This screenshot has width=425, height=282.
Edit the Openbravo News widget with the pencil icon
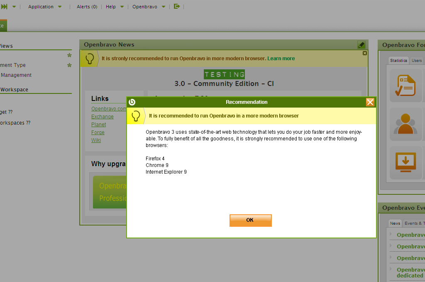[x=361, y=45]
